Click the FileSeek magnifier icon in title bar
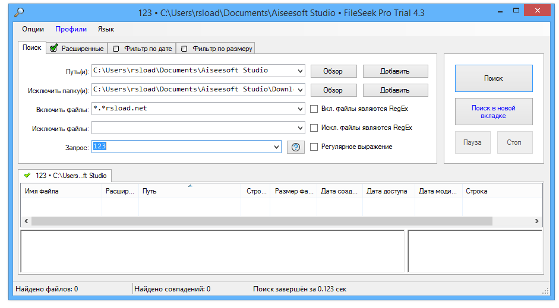 (20, 11)
